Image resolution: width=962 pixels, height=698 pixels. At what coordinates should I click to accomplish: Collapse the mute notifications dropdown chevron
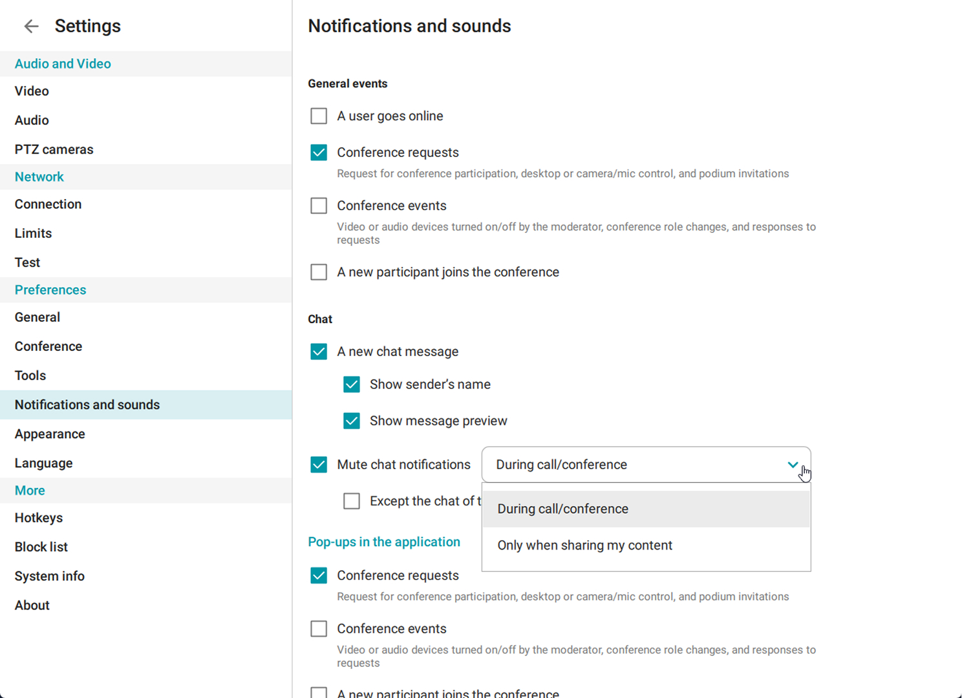(793, 465)
